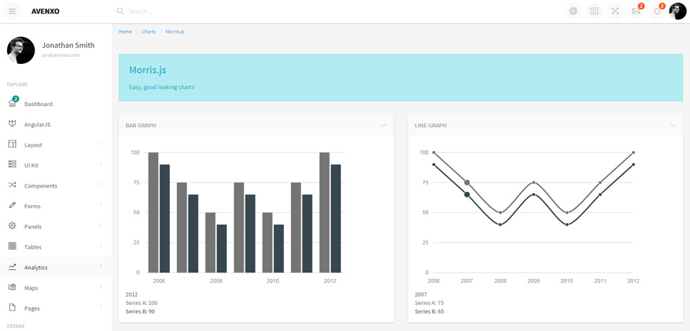Click the AngularJS shield icon

coord(13,124)
